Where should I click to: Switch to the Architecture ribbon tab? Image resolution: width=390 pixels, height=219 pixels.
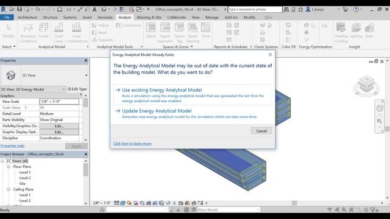tap(27, 18)
